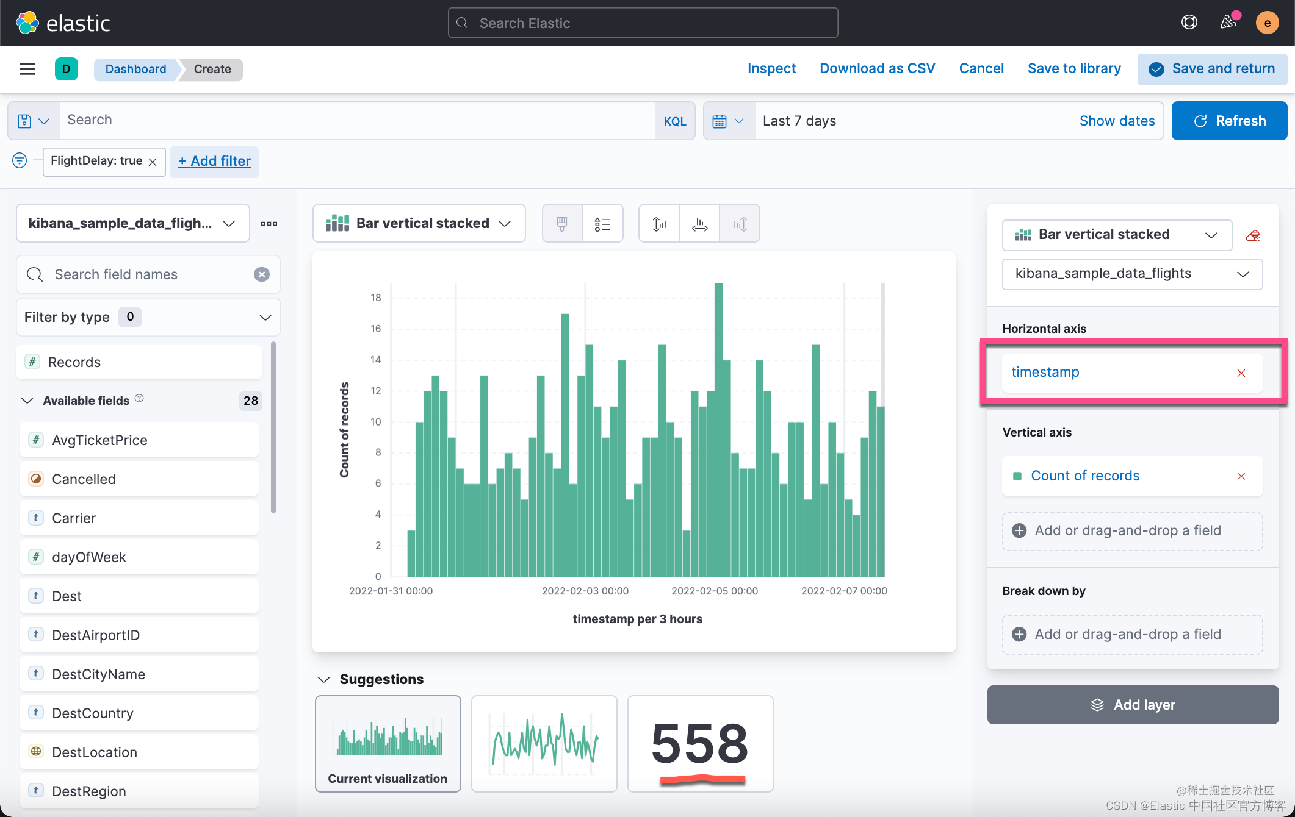Open the visual options paintbrush icon
This screenshot has width=1295, height=817.
pyautogui.click(x=561, y=223)
